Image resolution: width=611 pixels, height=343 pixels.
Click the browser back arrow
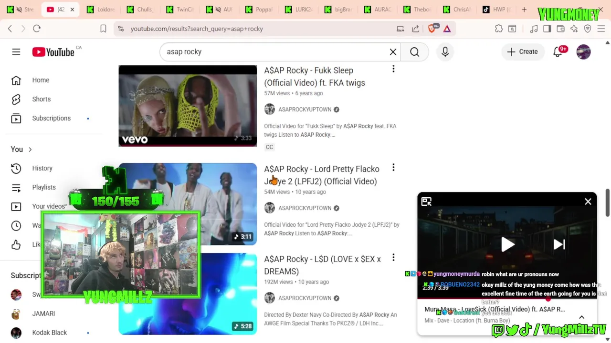coord(10,29)
